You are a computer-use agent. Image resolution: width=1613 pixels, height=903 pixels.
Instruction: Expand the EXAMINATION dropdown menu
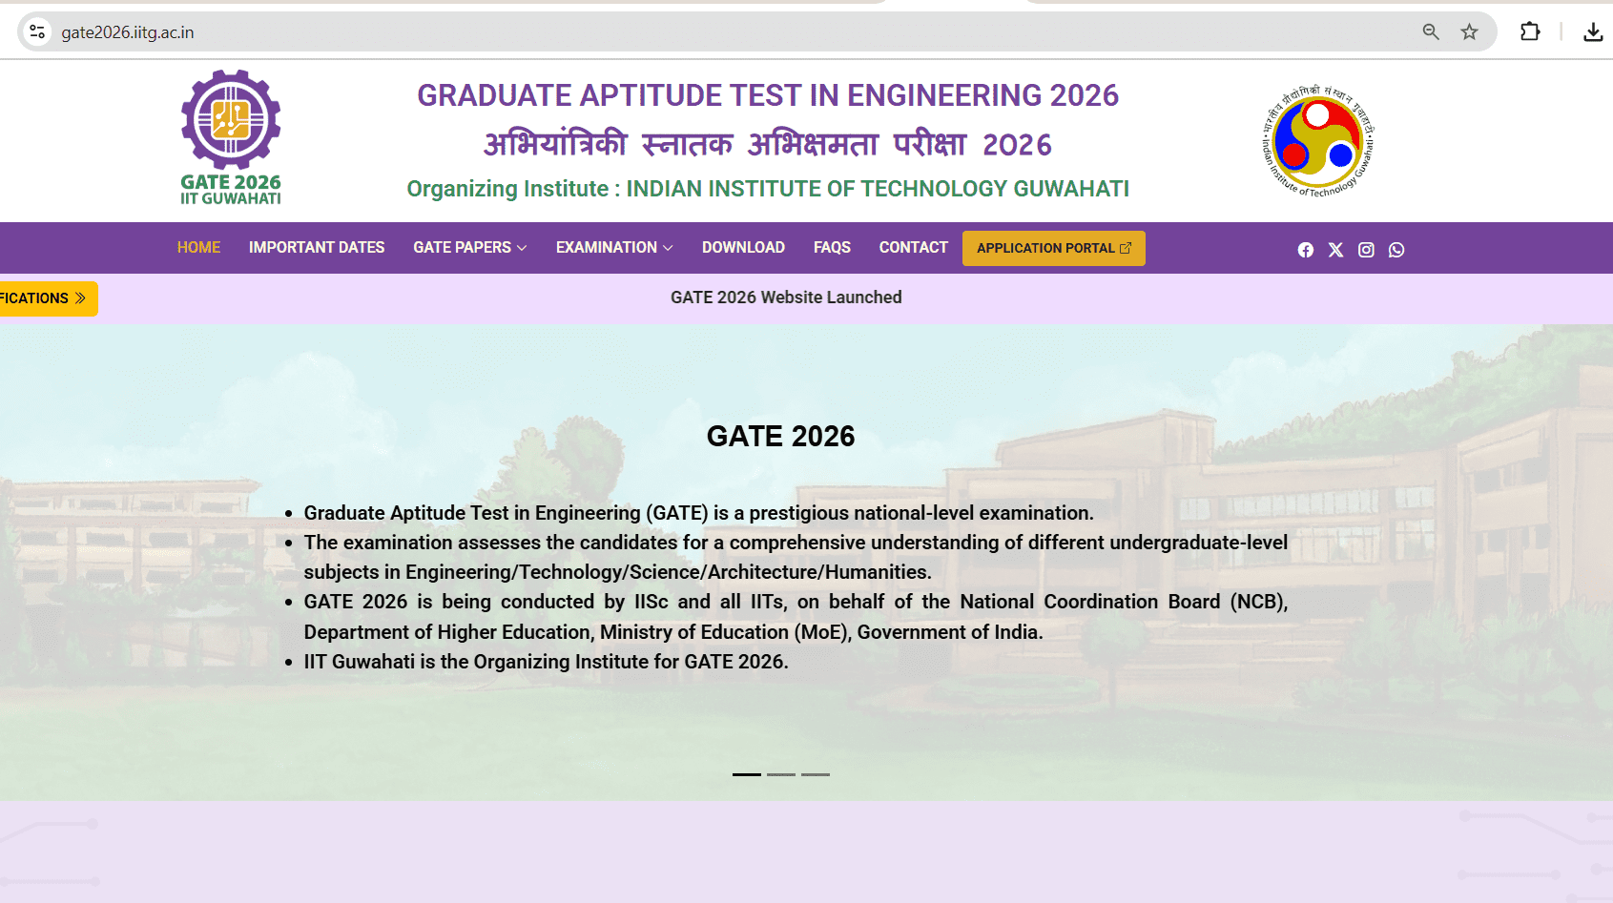[x=614, y=248]
